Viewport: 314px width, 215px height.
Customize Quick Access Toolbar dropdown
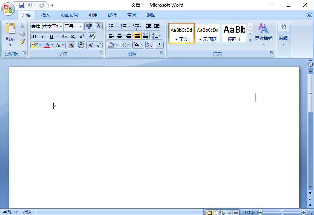point(52,5)
